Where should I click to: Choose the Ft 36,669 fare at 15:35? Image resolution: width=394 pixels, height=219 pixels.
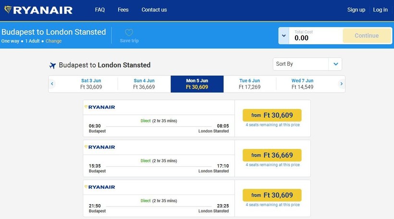click(272, 155)
